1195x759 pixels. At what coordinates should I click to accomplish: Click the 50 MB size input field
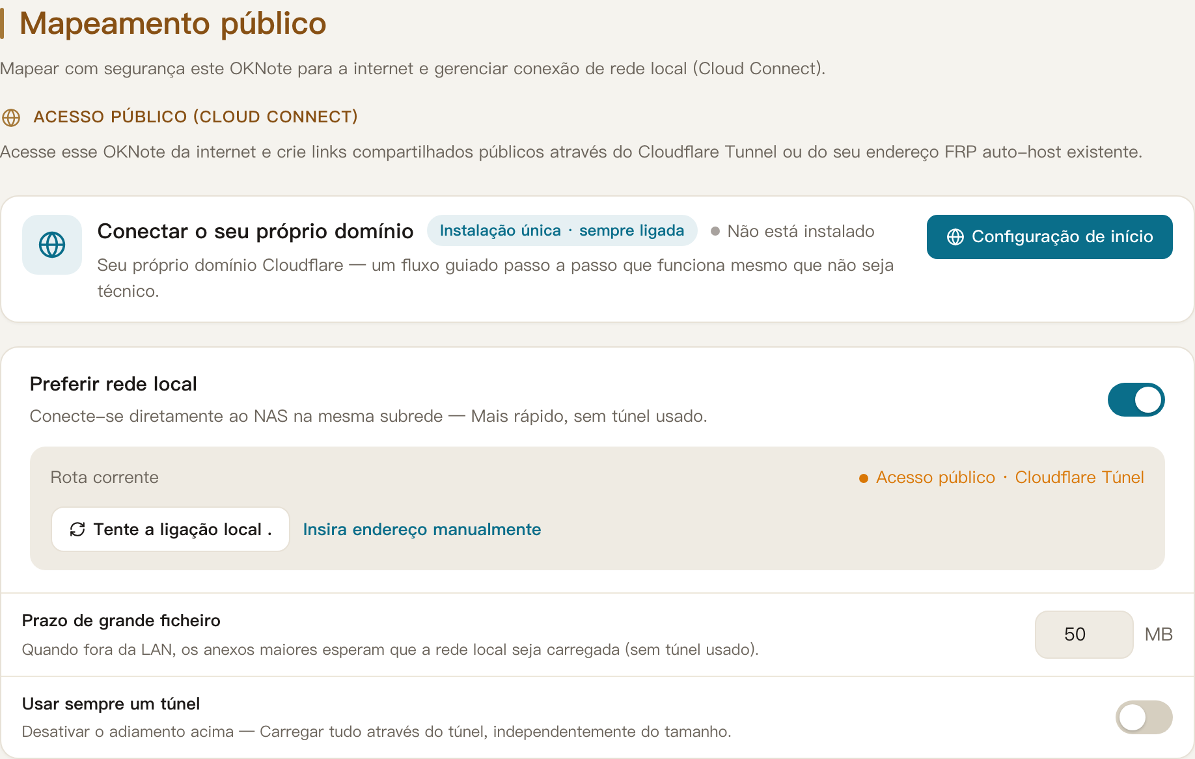pos(1084,635)
